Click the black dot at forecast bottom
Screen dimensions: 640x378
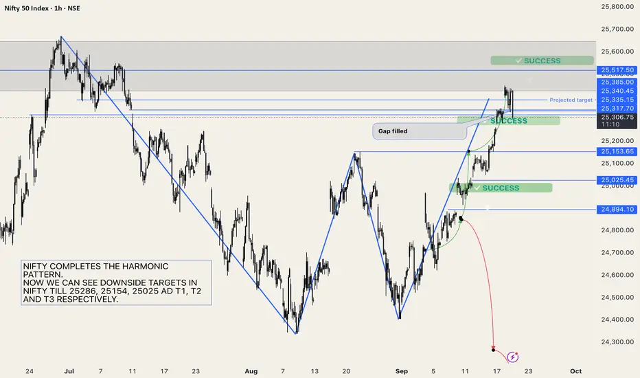[x=494, y=350]
